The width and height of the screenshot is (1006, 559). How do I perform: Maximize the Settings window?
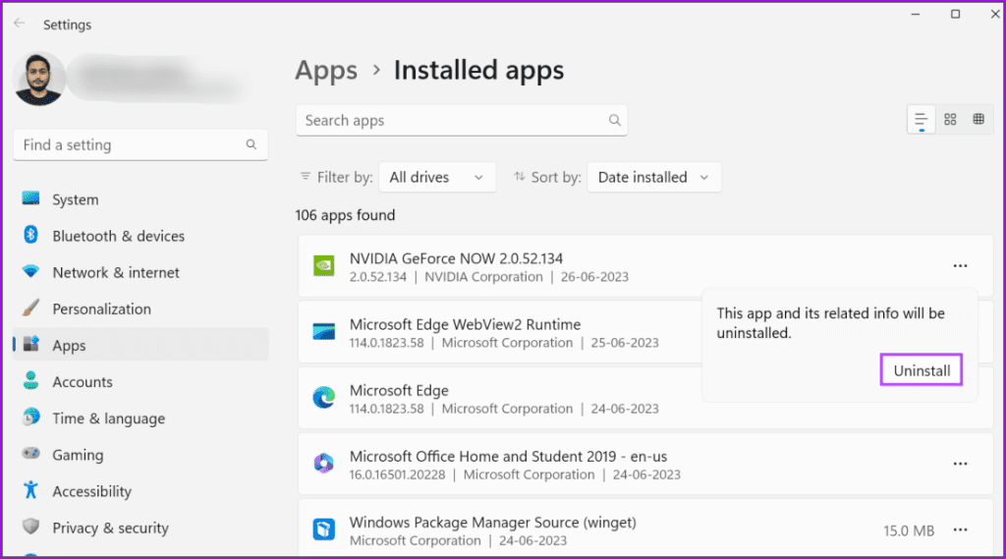point(955,14)
